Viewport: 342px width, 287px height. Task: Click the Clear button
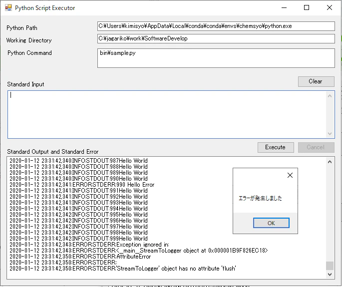[x=316, y=81]
